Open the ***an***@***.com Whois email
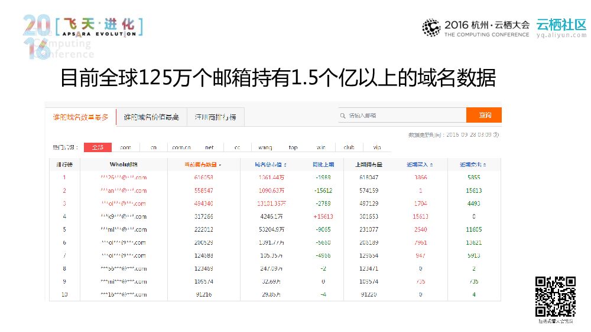Image resolution: width=591 pixels, height=332 pixels. (124, 190)
